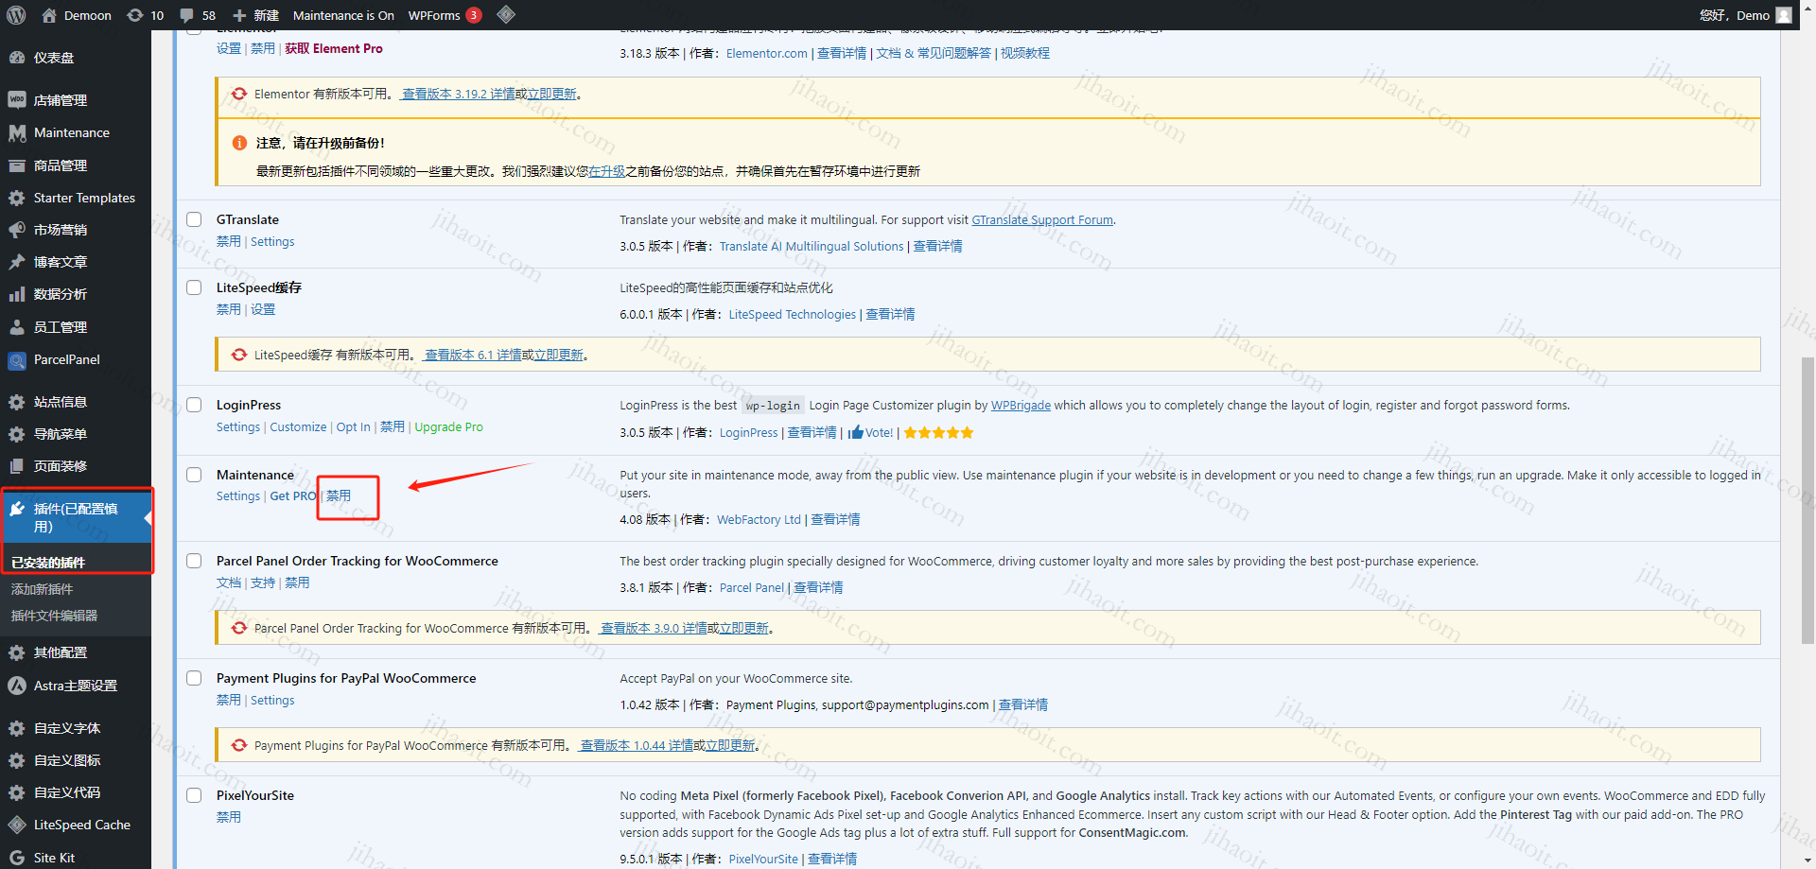
Task: Open 插件文件编辑器 submenu item
Action: point(54,616)
